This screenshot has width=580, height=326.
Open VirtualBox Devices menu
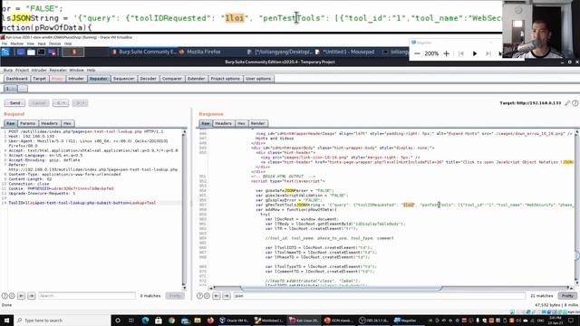tap(54, 43)
